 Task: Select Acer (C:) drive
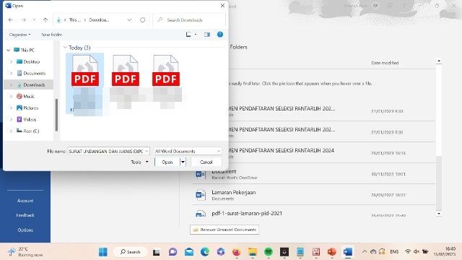pos(27,131)
